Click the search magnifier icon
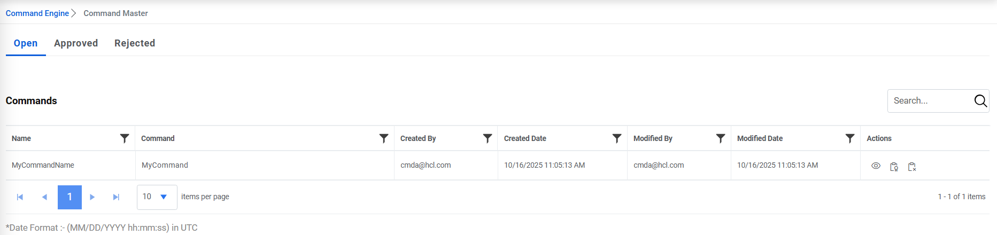The height and width of the screenshot is (235, 997). tap(980, 100)
